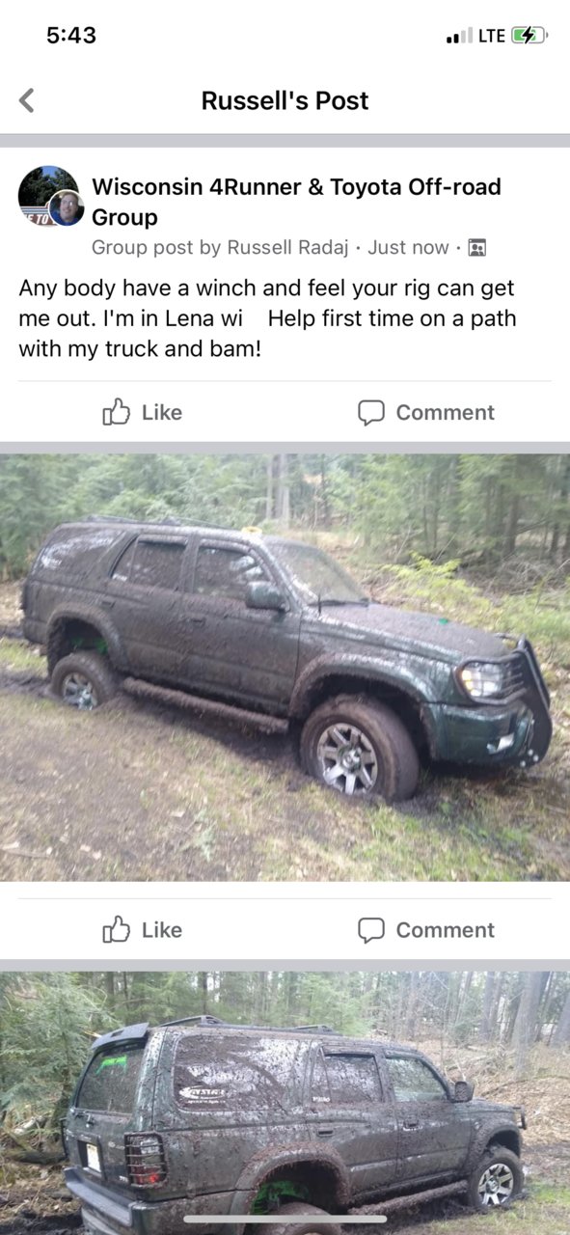This screenshot has height=1235, width=570.
Task: Tap thumbs-up icon under post text
Action: tap(116, 412)
